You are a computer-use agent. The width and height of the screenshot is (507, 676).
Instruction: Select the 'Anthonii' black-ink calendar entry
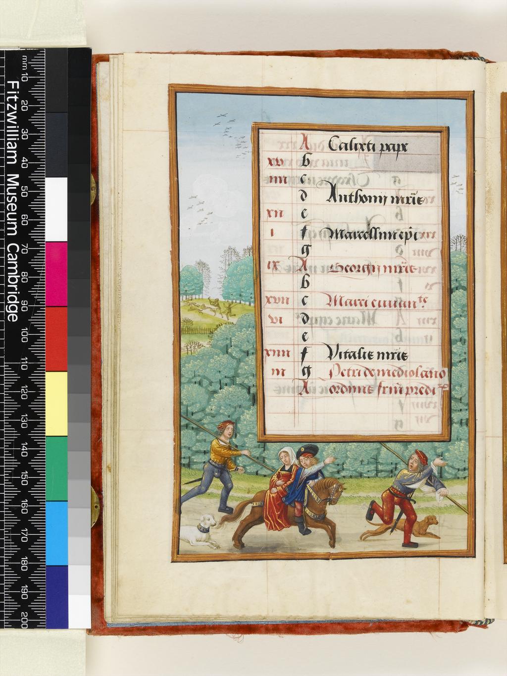[x=374, y=199]
